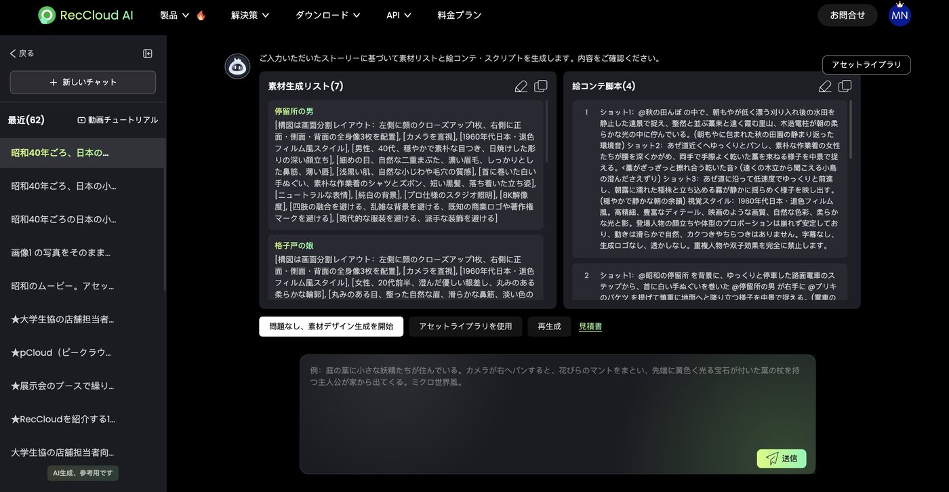Start a new chat with 新しいチャット
The height and width of the screenshot is (492, 949).
pos(83,82)
